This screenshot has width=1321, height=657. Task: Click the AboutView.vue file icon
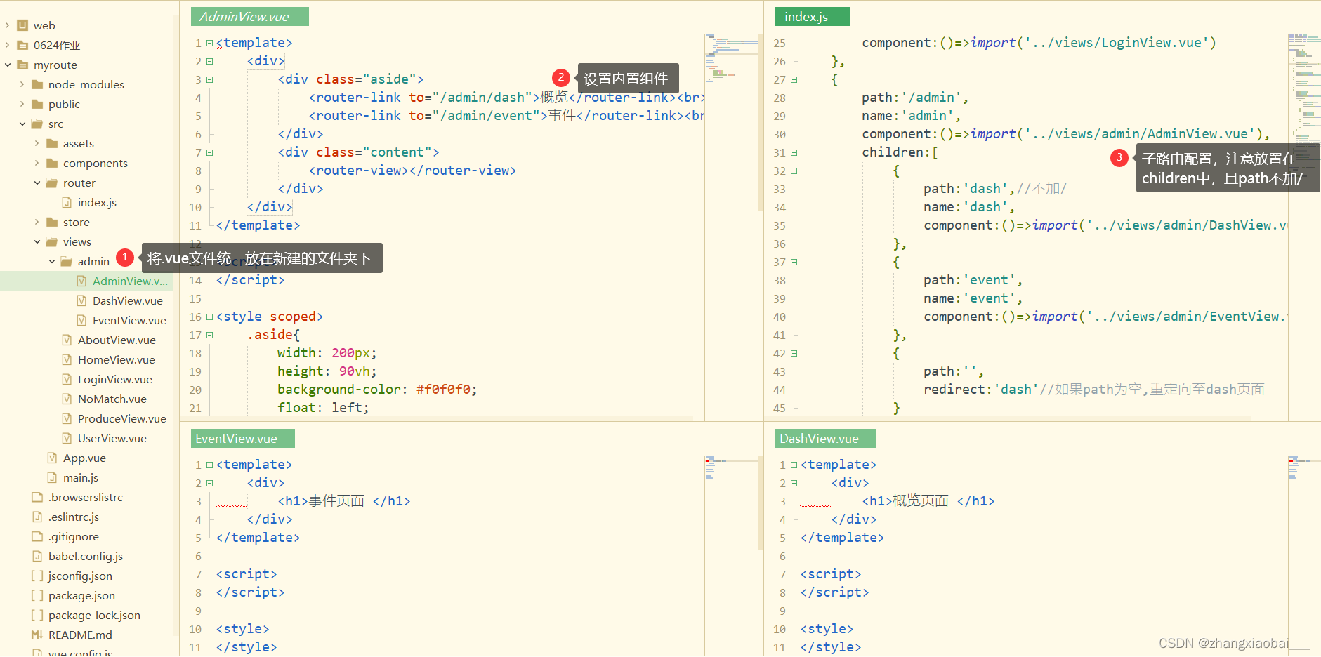click(x=67, y=340)
